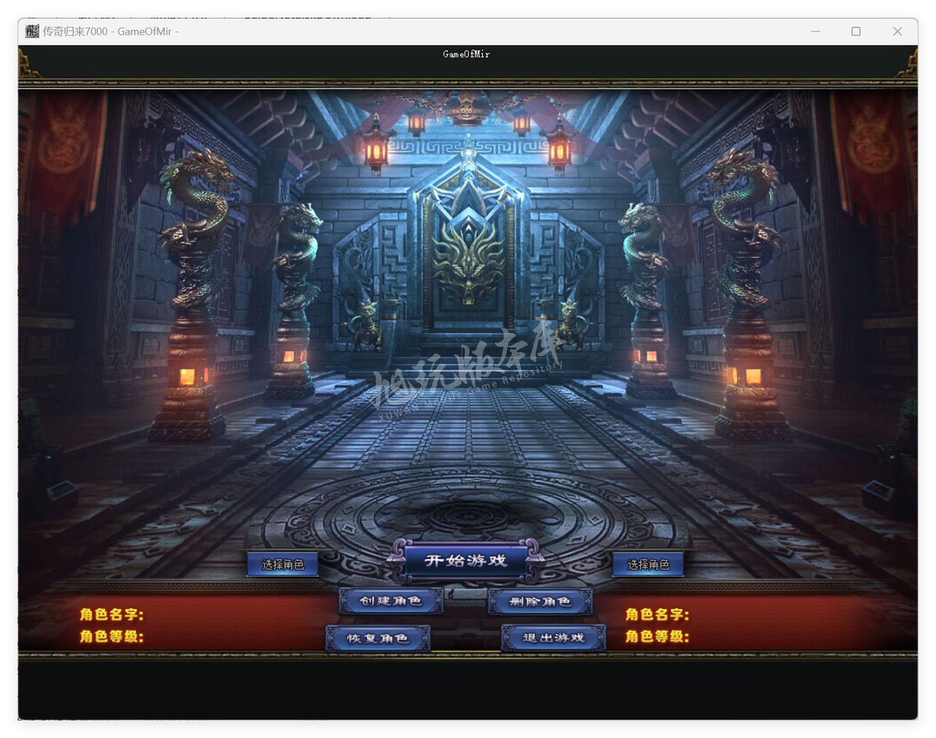Click the left 角色名字: label
This screenshot has width=936, height=738.
(111, 614)
